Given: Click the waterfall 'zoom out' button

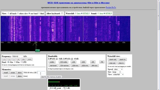Looking at the screenshot, I should pyautogui.click(x=113, y=59).
